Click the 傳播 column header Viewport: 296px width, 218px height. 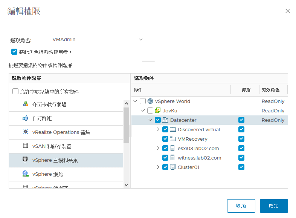click(246, 90)
